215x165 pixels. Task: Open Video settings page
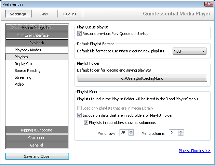(x=37, y=84)
